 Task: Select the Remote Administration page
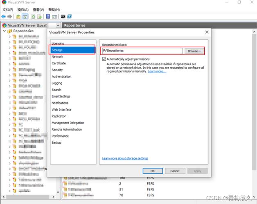pyautogui.click(x=67, y=129)
